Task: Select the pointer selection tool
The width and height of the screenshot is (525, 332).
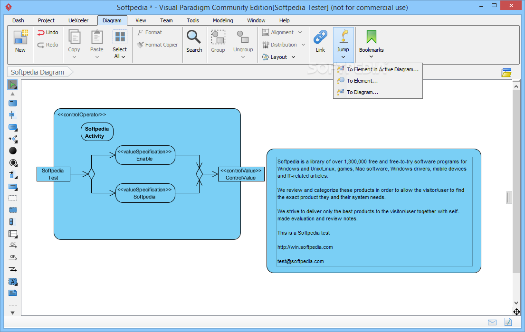Action: [x=13, y=85]
